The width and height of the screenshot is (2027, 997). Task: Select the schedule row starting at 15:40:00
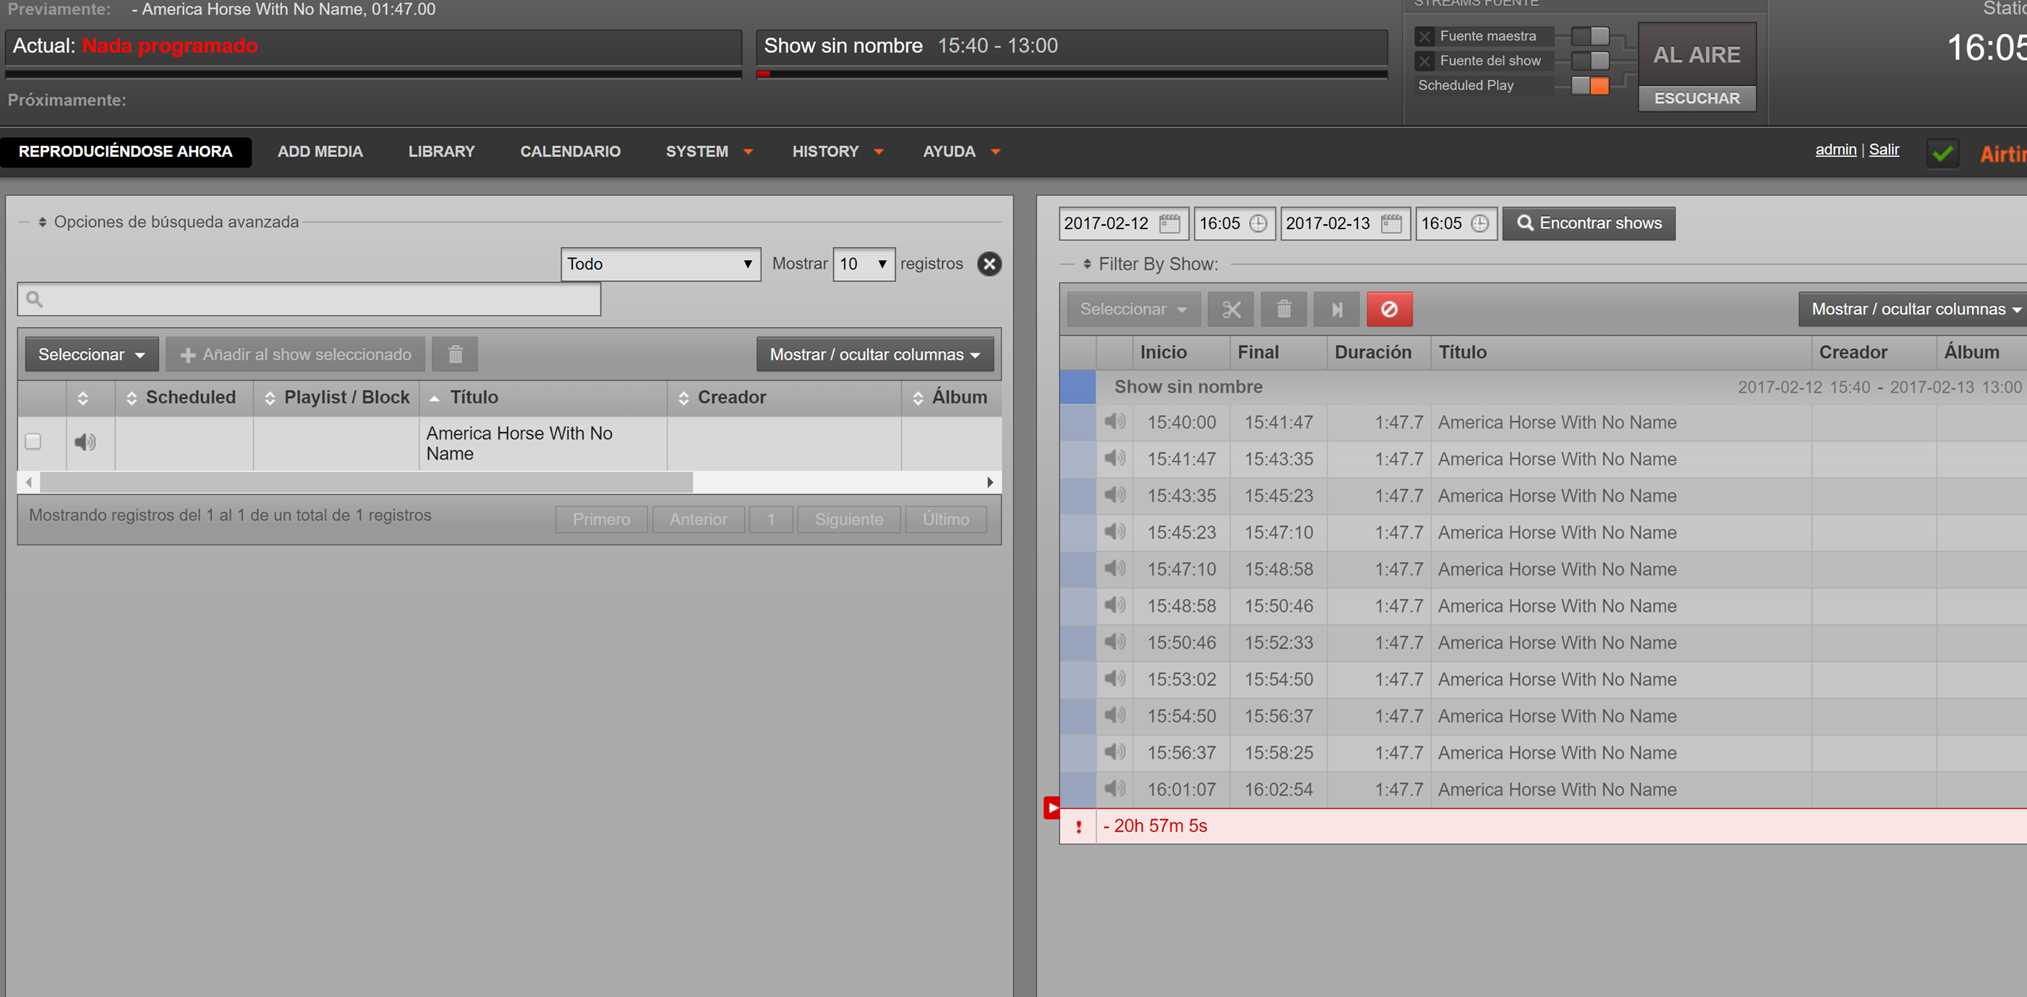point(1077,422)
